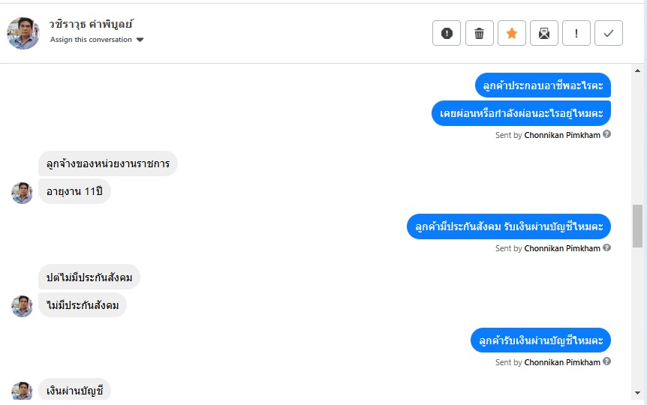Click the avatar beside "อายุงาน 11ปี"
This screenshot has width=647, height=405.
coord(22,193)
